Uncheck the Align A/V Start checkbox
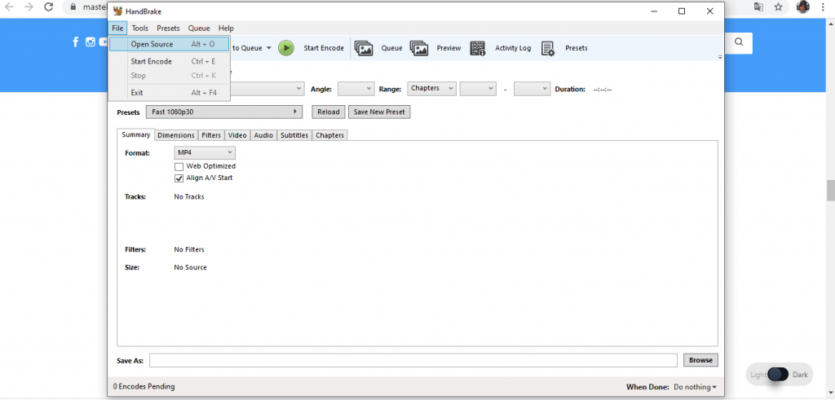The width and height of the screenshot is (835, 400). point(179,178)
